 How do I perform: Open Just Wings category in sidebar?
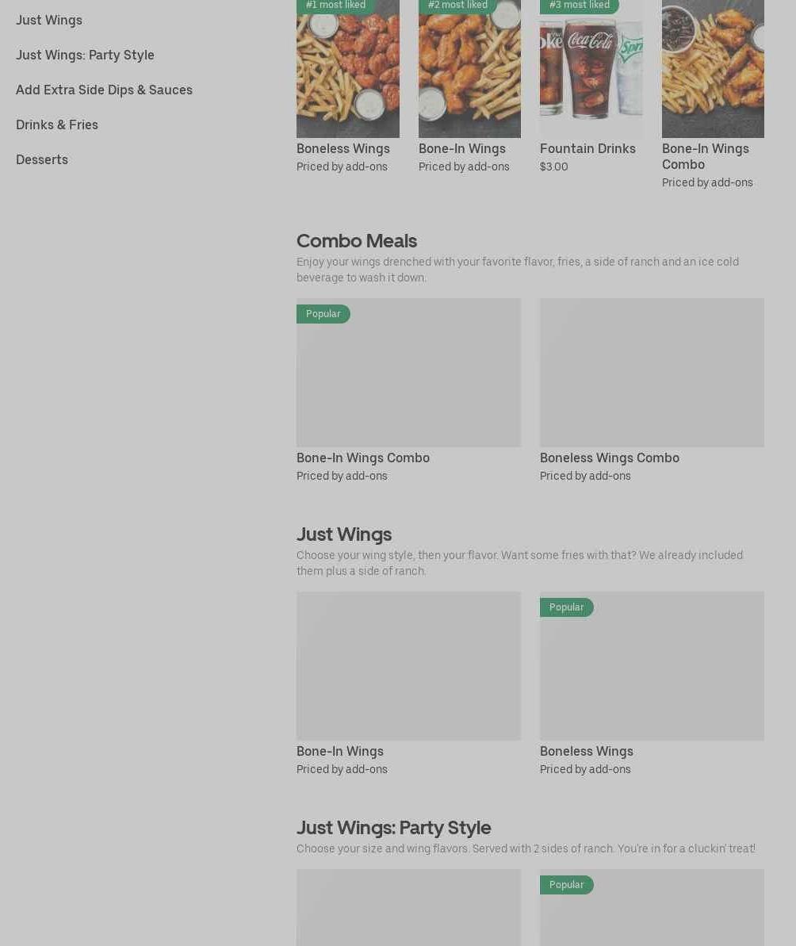[49, 20]
